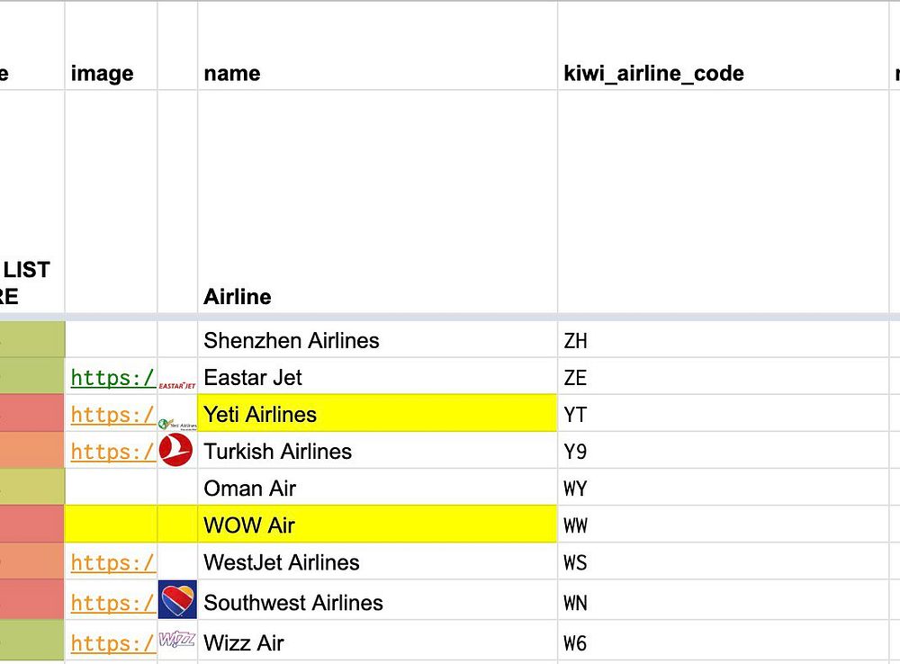Click the name column header cell
Image resolution: width=900 pixels, height=664 pixels.
[232, 74]
